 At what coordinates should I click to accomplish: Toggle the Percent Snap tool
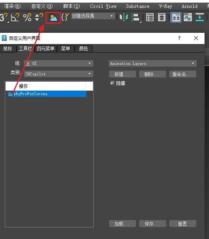[x=27, y=17]
